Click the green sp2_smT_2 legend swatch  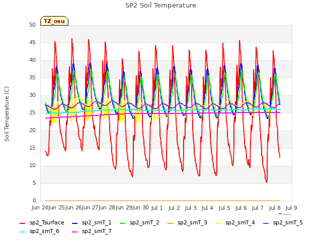pyautogui.click(x=122, y=223)
